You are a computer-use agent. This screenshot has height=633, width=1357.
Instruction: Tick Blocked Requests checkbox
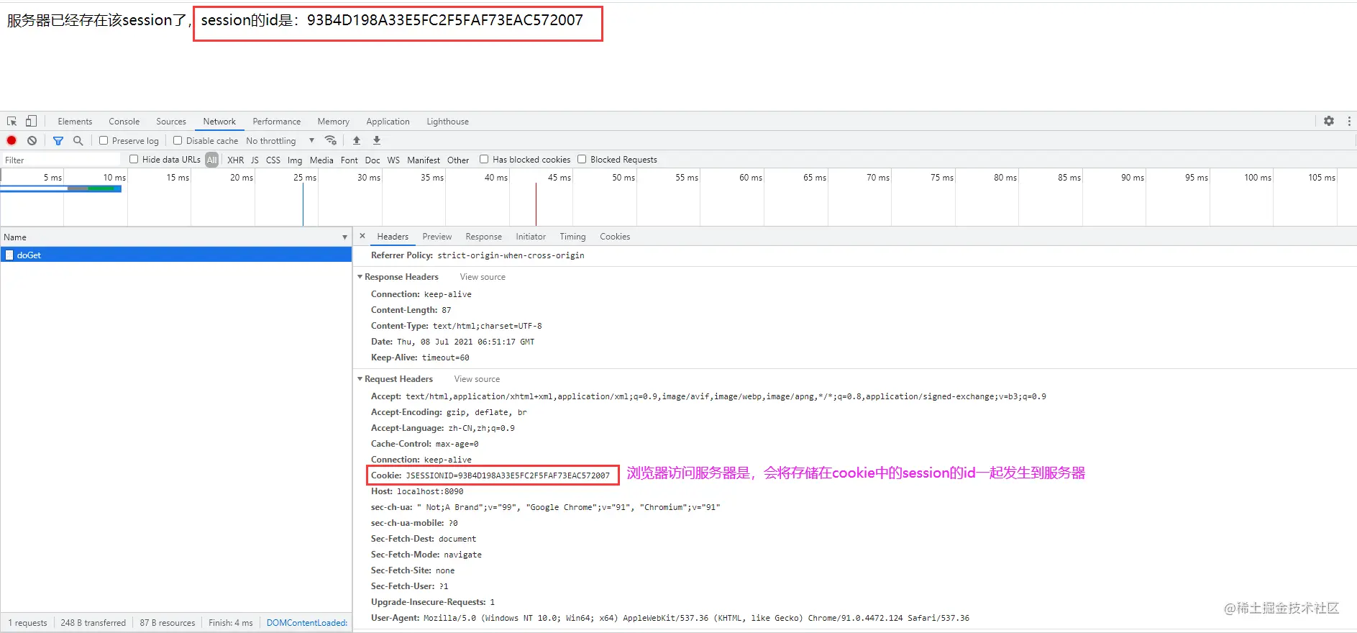[x=582, y=159]
